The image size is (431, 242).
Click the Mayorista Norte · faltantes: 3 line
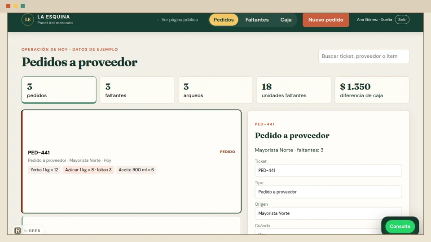[x=289, y=150]
